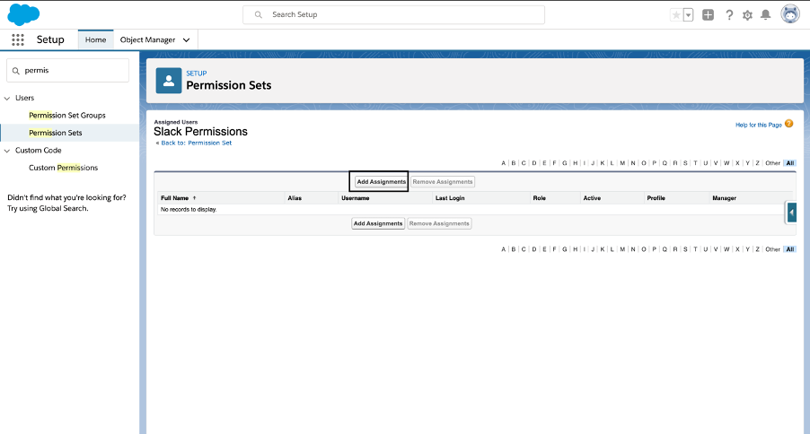This screenshot has height=434, width=810.
Task: Filter by letter Z in top alphabet bar
Action: [x=757, y=163]
